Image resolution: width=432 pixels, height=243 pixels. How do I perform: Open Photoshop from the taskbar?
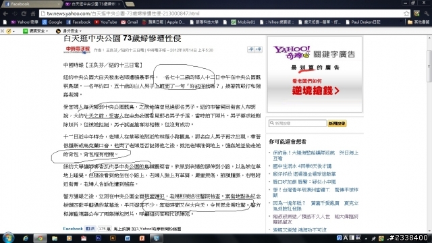click(x=98, y=238)
